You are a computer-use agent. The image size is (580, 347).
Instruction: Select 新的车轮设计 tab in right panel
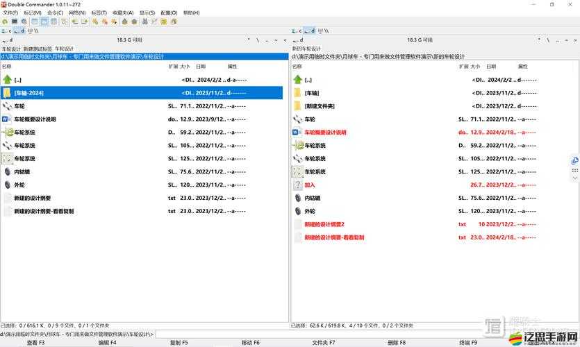306,49
